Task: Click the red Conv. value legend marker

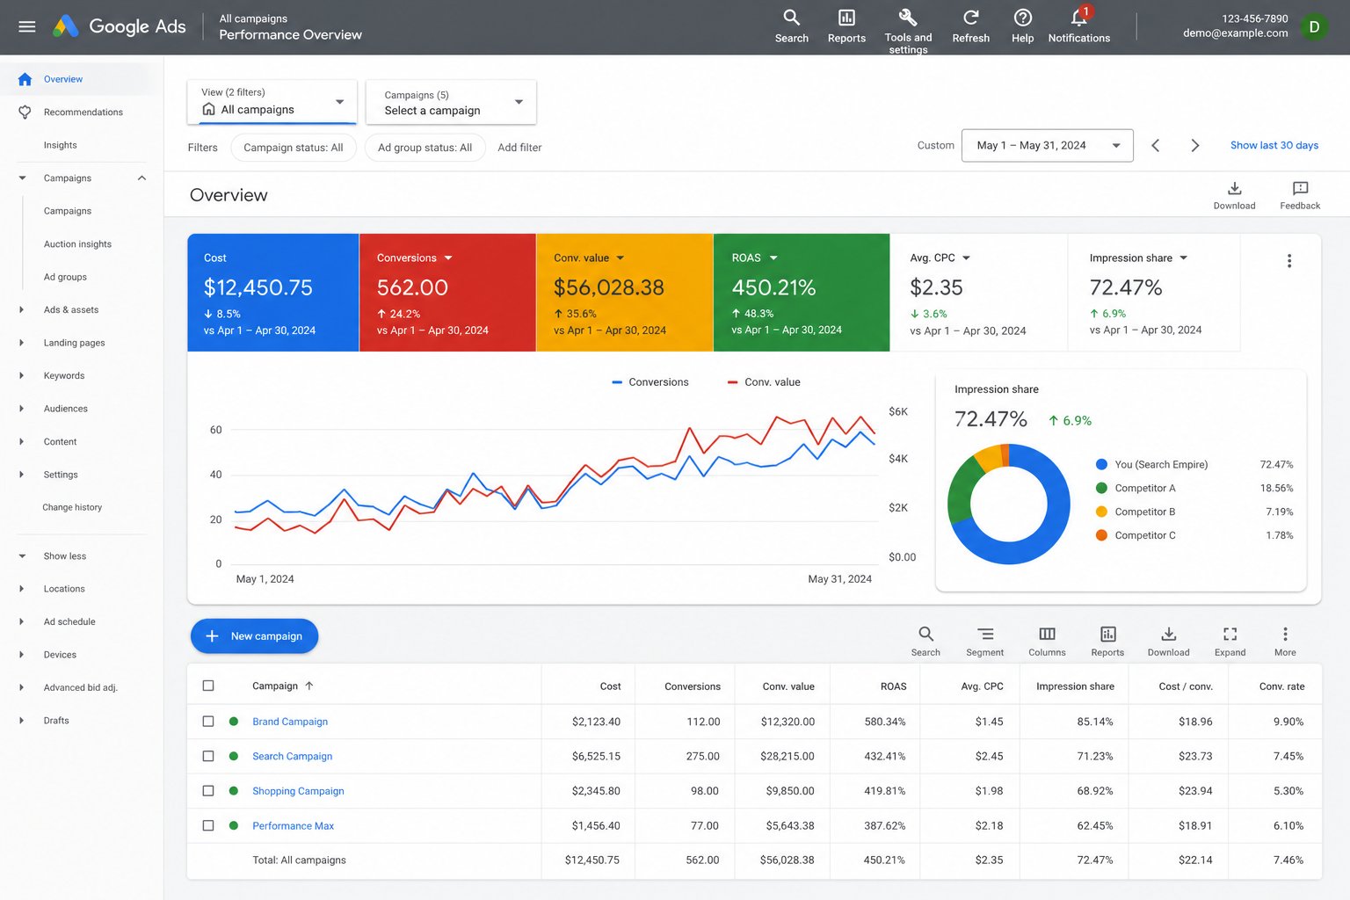Action: tap(733, 382)
